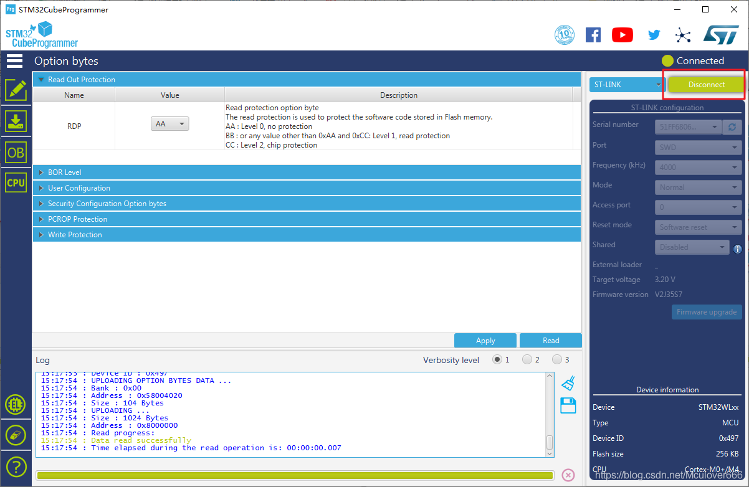Viewport: 749px width, 487px height.
Task: Click the Apply button
Action: pos(485,341)
